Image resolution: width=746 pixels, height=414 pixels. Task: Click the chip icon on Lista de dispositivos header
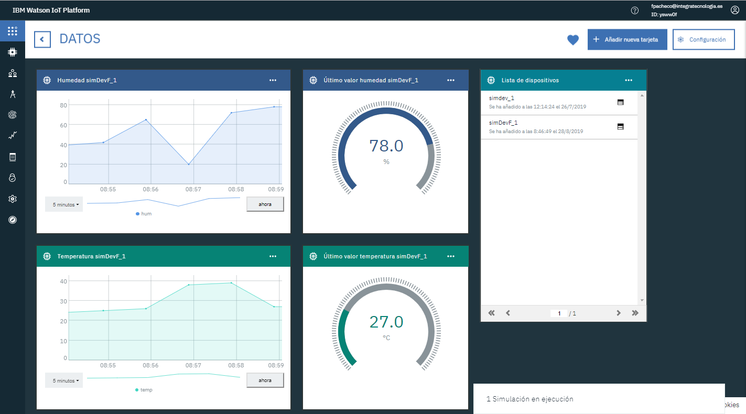(x=491, y=80)
